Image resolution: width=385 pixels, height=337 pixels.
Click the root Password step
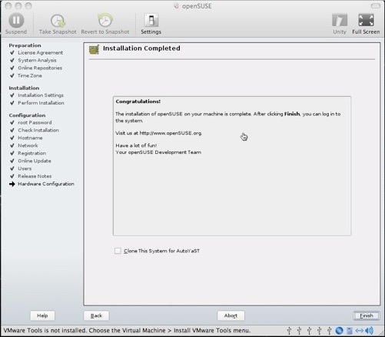coord(35,122)
